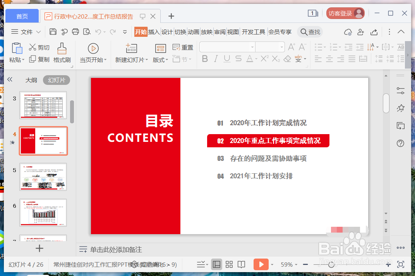
Task: Click the Save icon in quick access toolbar
Action: click(x=53, y=32)
